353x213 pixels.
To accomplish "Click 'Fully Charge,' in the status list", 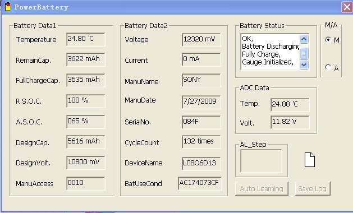I will (x=261, y=54).
